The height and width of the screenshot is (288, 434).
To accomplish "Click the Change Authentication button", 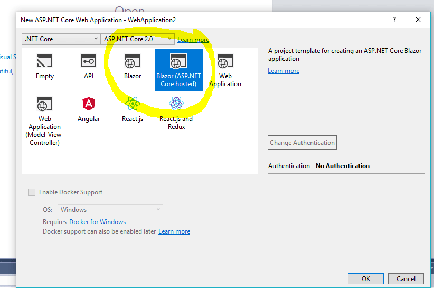I will (x=302, y=143).
